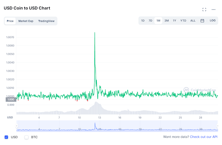Toggle the USD checkbox
Viewport: 222px width, 145px height.
6,137
